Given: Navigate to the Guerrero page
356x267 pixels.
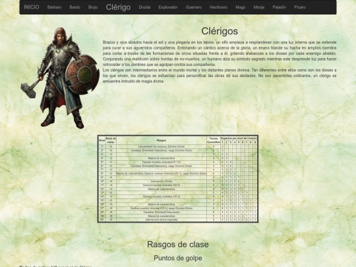Looking at the screenshot, I should click(194, 7).
